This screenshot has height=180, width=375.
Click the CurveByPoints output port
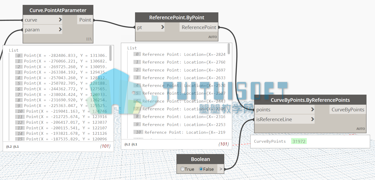click(x=348, y=110)
